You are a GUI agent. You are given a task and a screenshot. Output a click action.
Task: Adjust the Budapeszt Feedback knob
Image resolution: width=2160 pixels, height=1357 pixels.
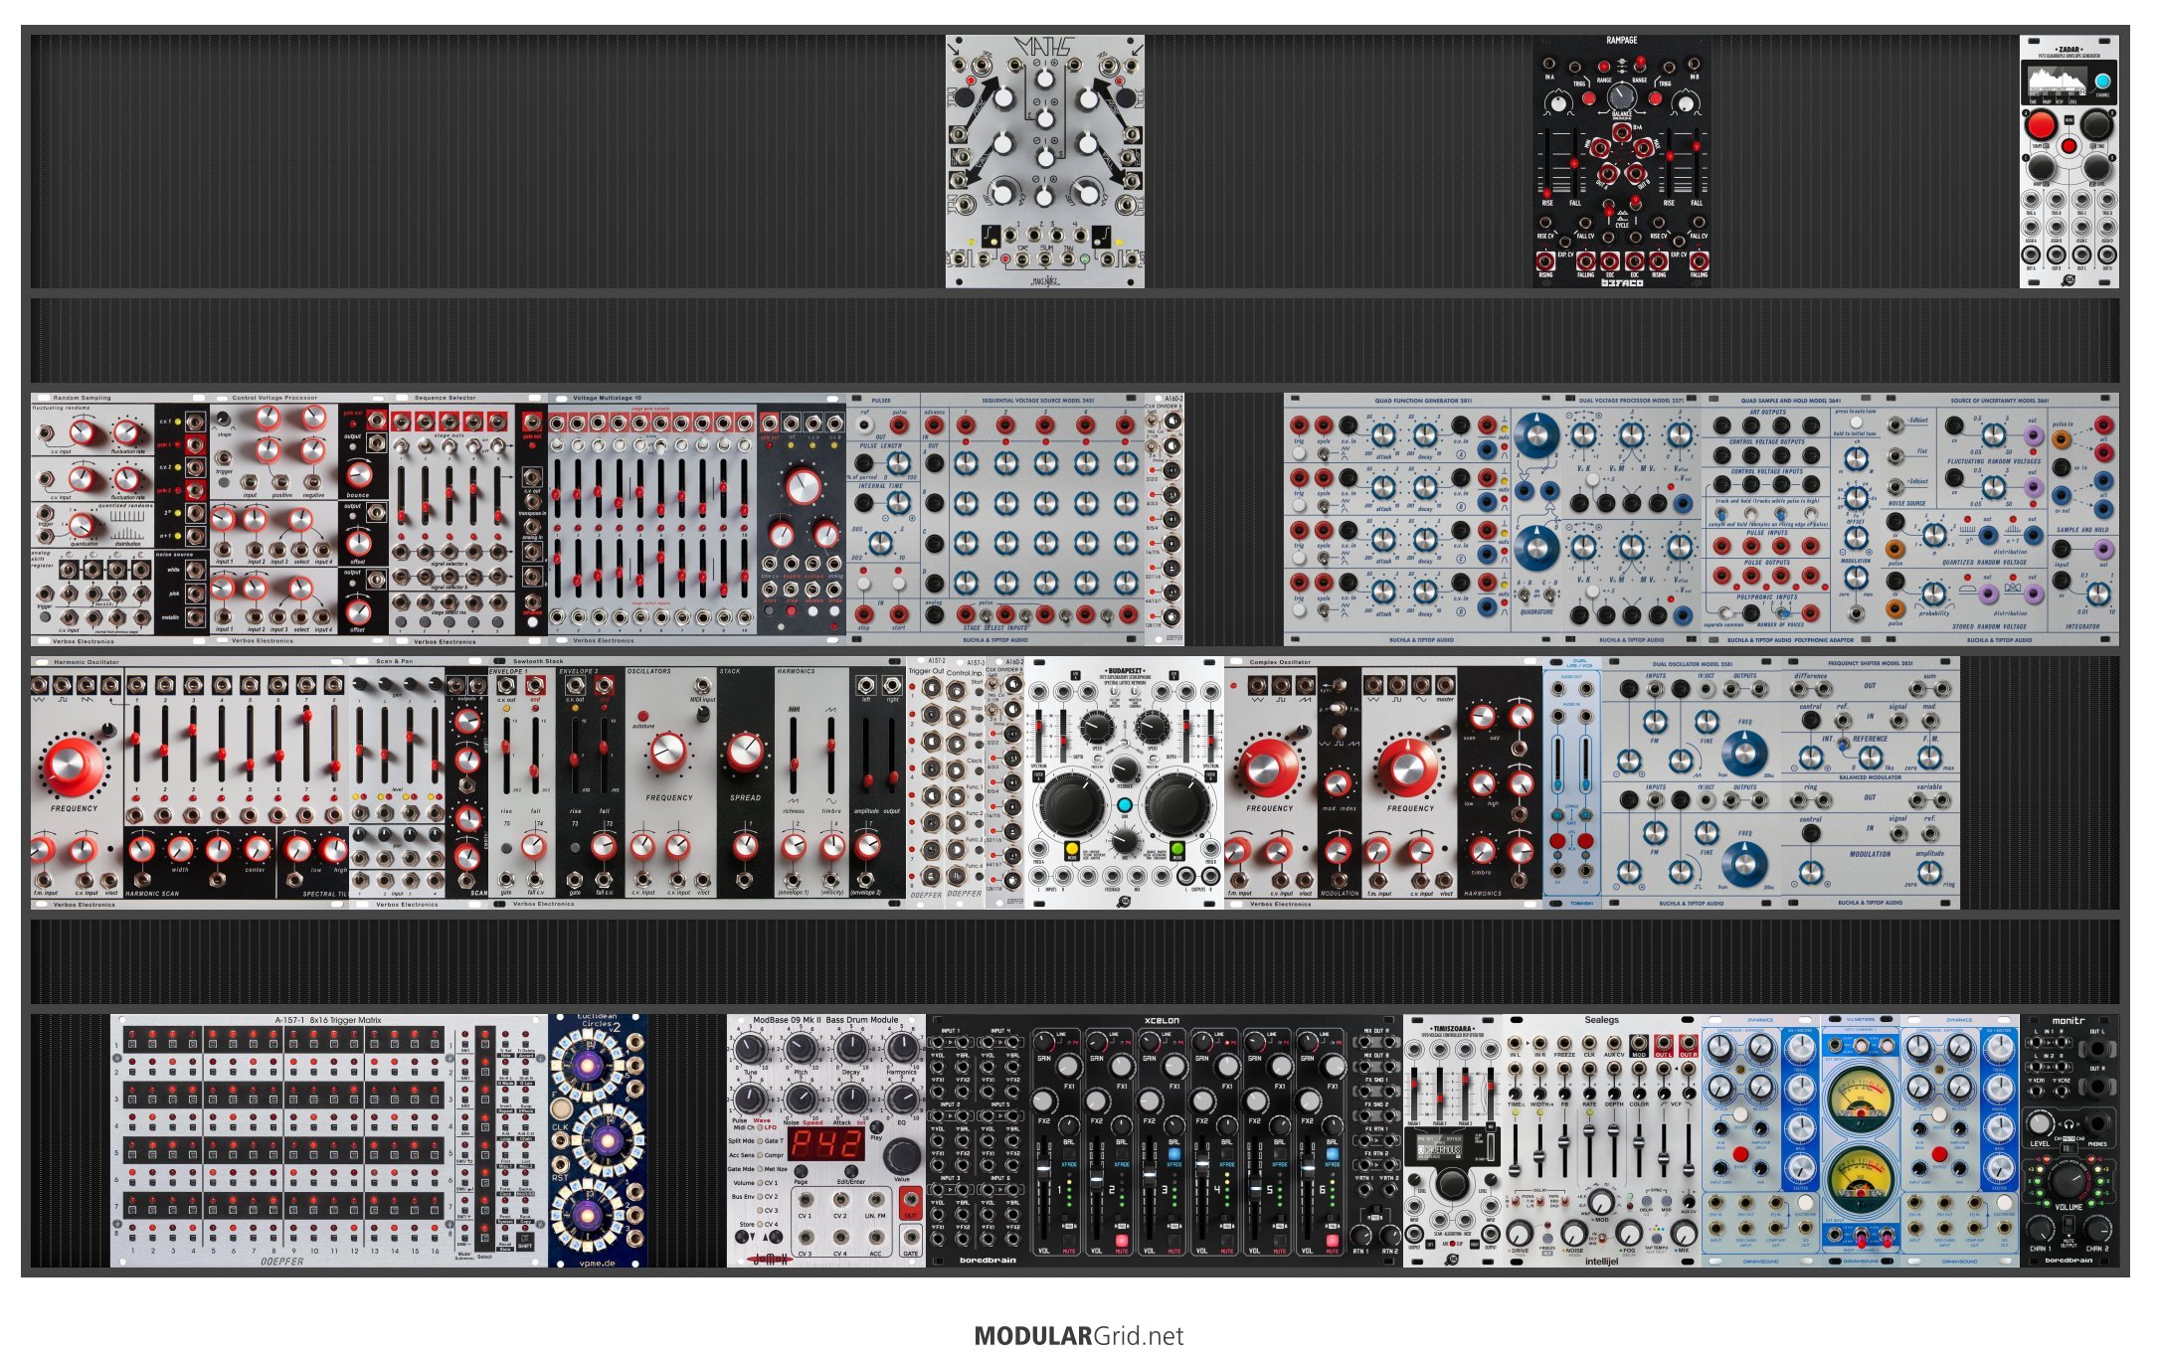(1125, 768)
